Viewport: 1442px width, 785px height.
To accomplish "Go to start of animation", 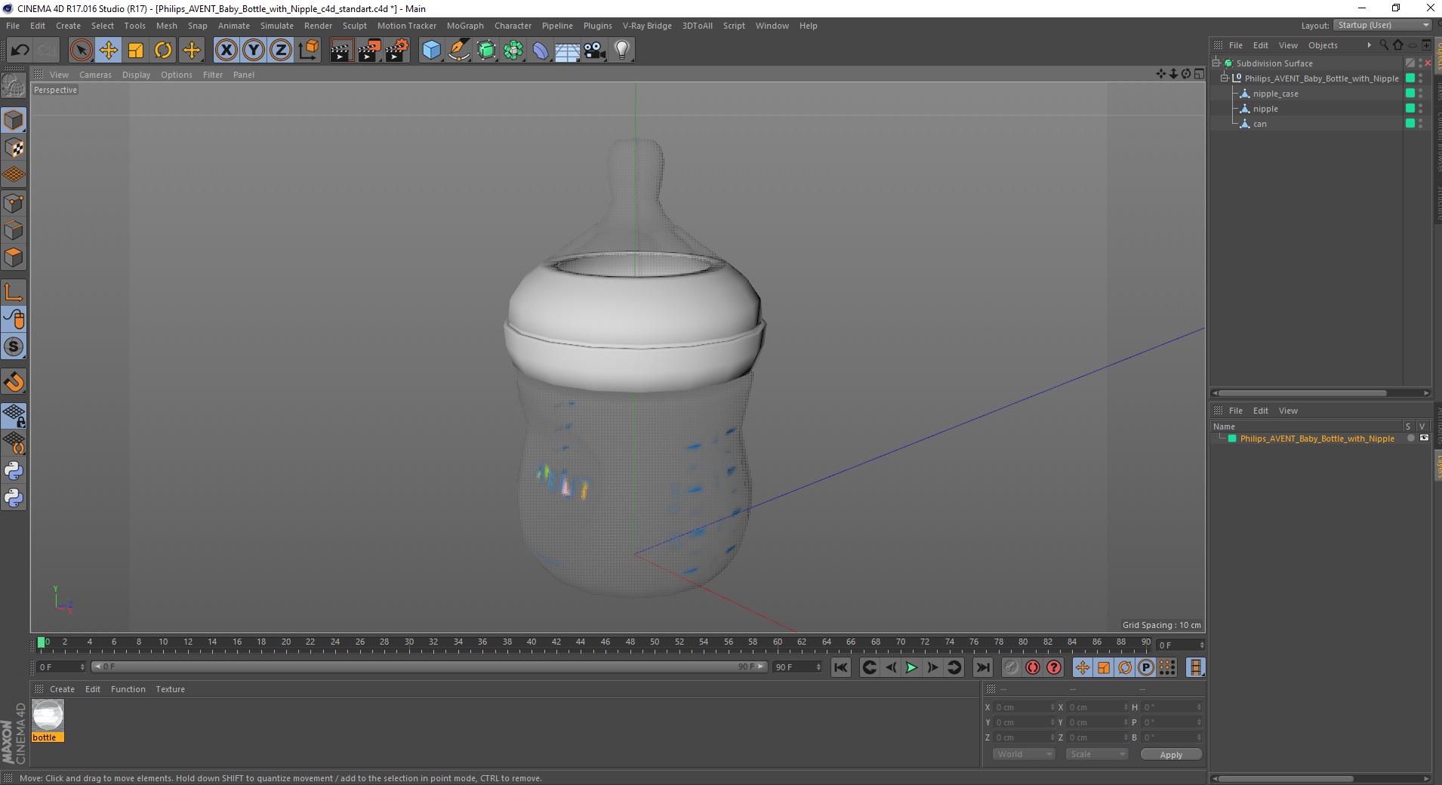I will point(841,667).
